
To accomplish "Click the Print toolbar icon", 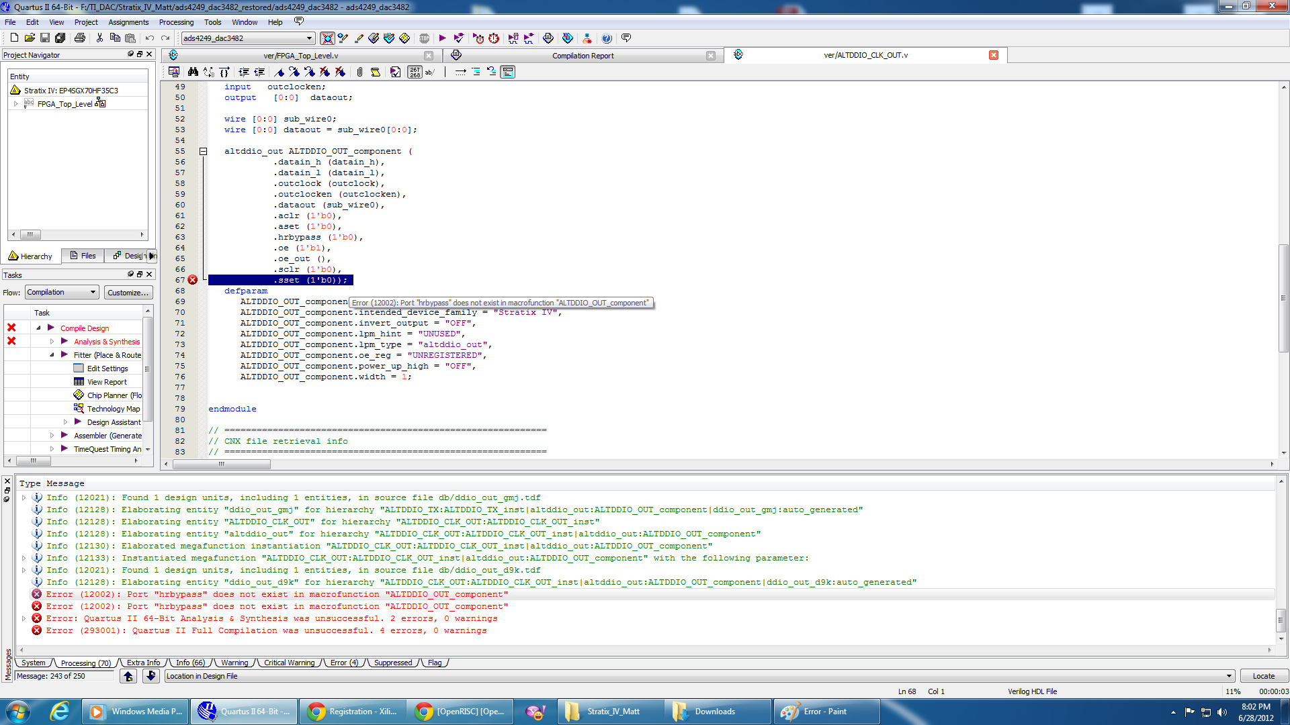I will 80,38.
